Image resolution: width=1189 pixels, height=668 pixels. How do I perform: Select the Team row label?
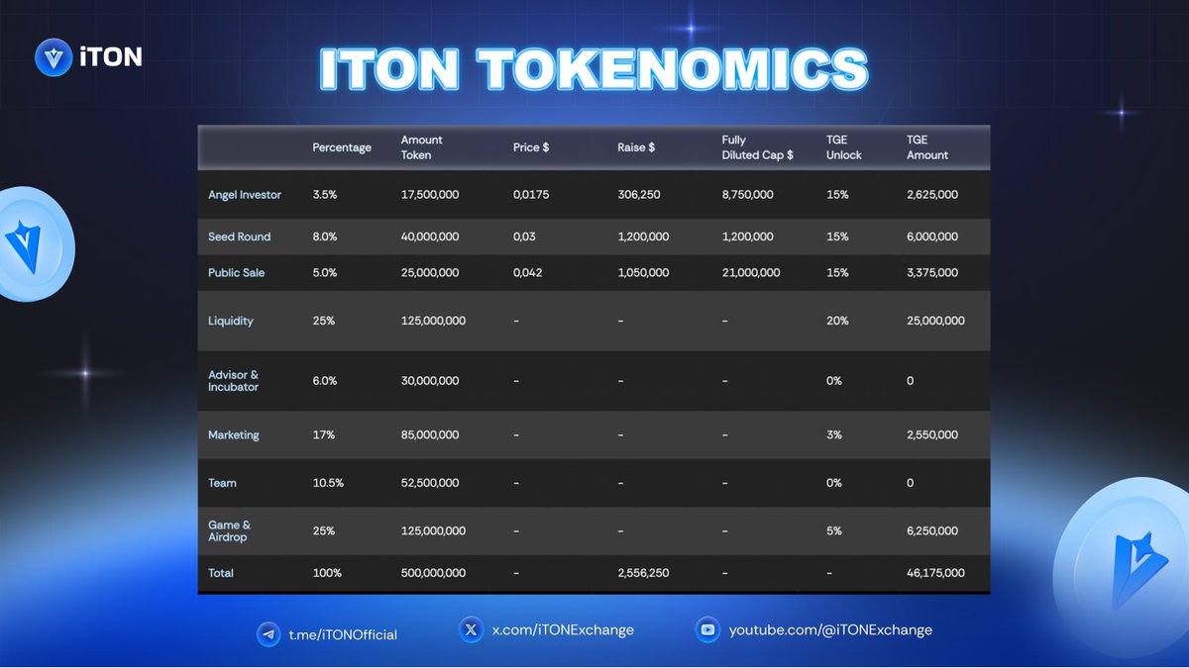coord(222,483)
